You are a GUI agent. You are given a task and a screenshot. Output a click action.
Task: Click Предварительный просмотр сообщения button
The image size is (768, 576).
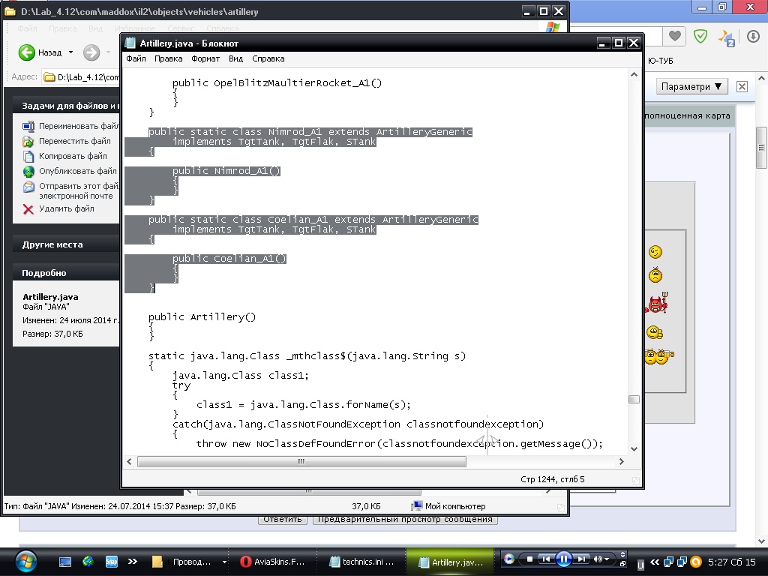point(405,519)
